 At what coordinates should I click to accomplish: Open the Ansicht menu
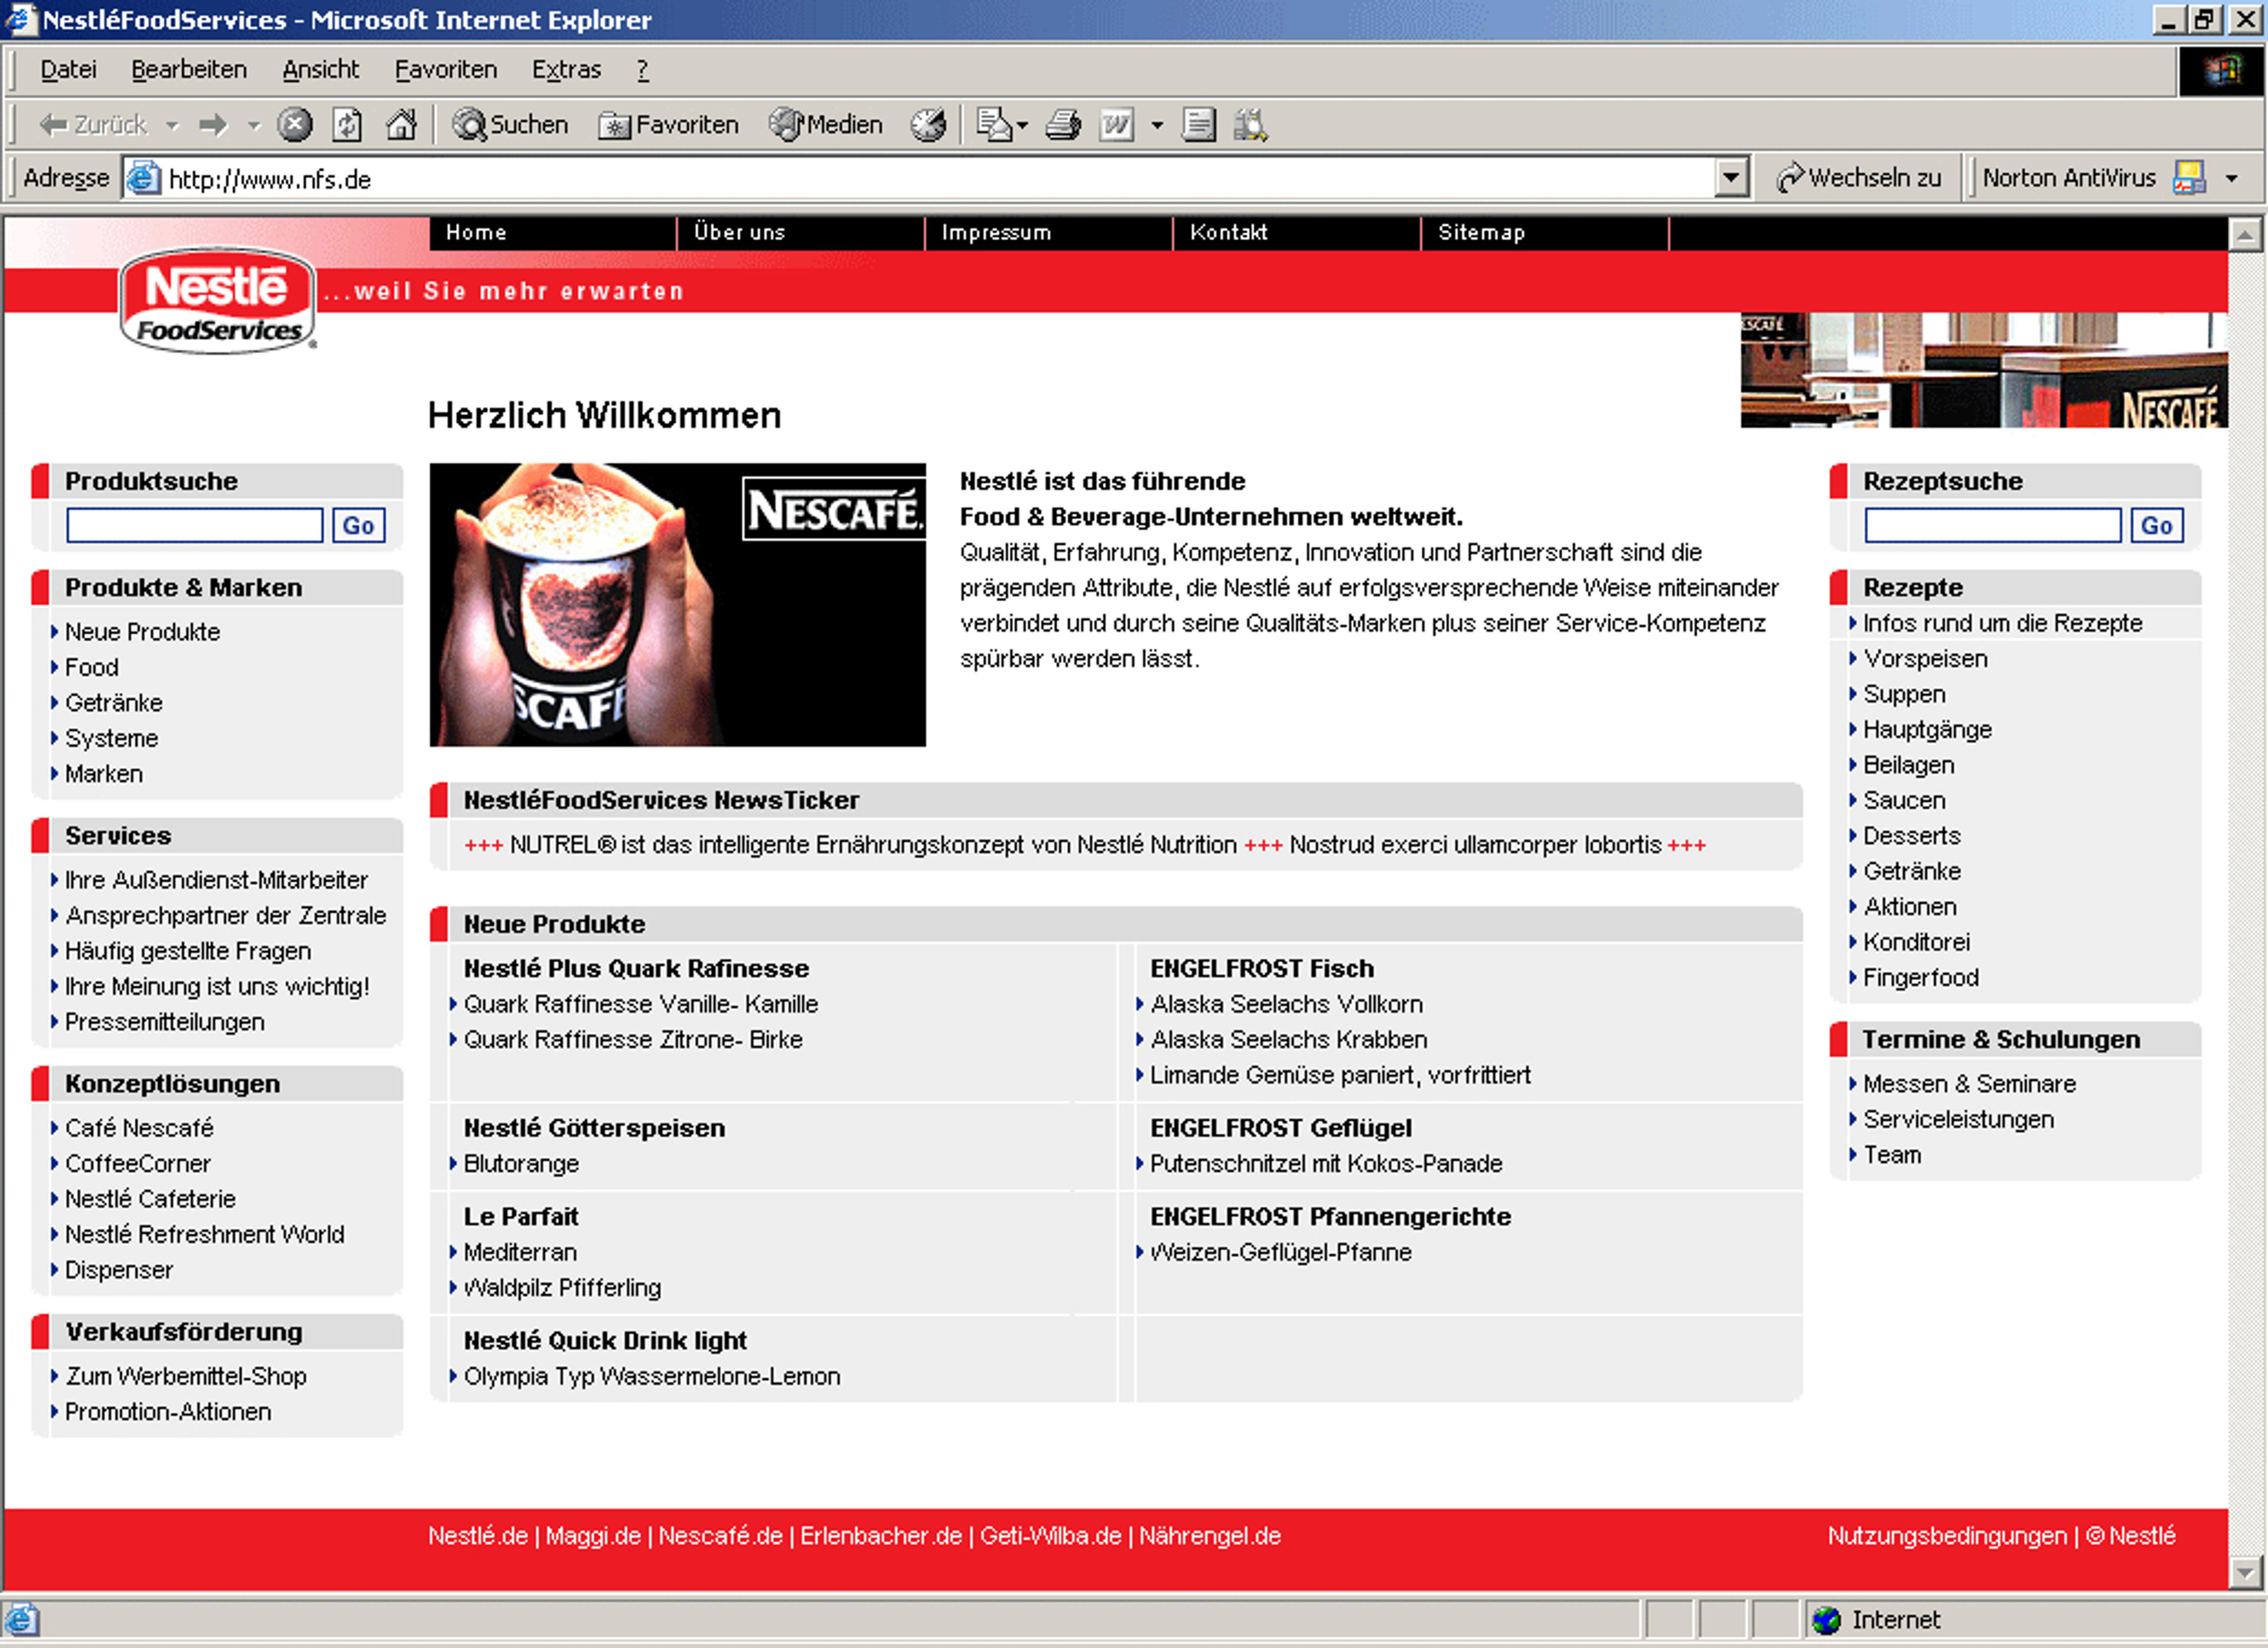coord(320,69)
